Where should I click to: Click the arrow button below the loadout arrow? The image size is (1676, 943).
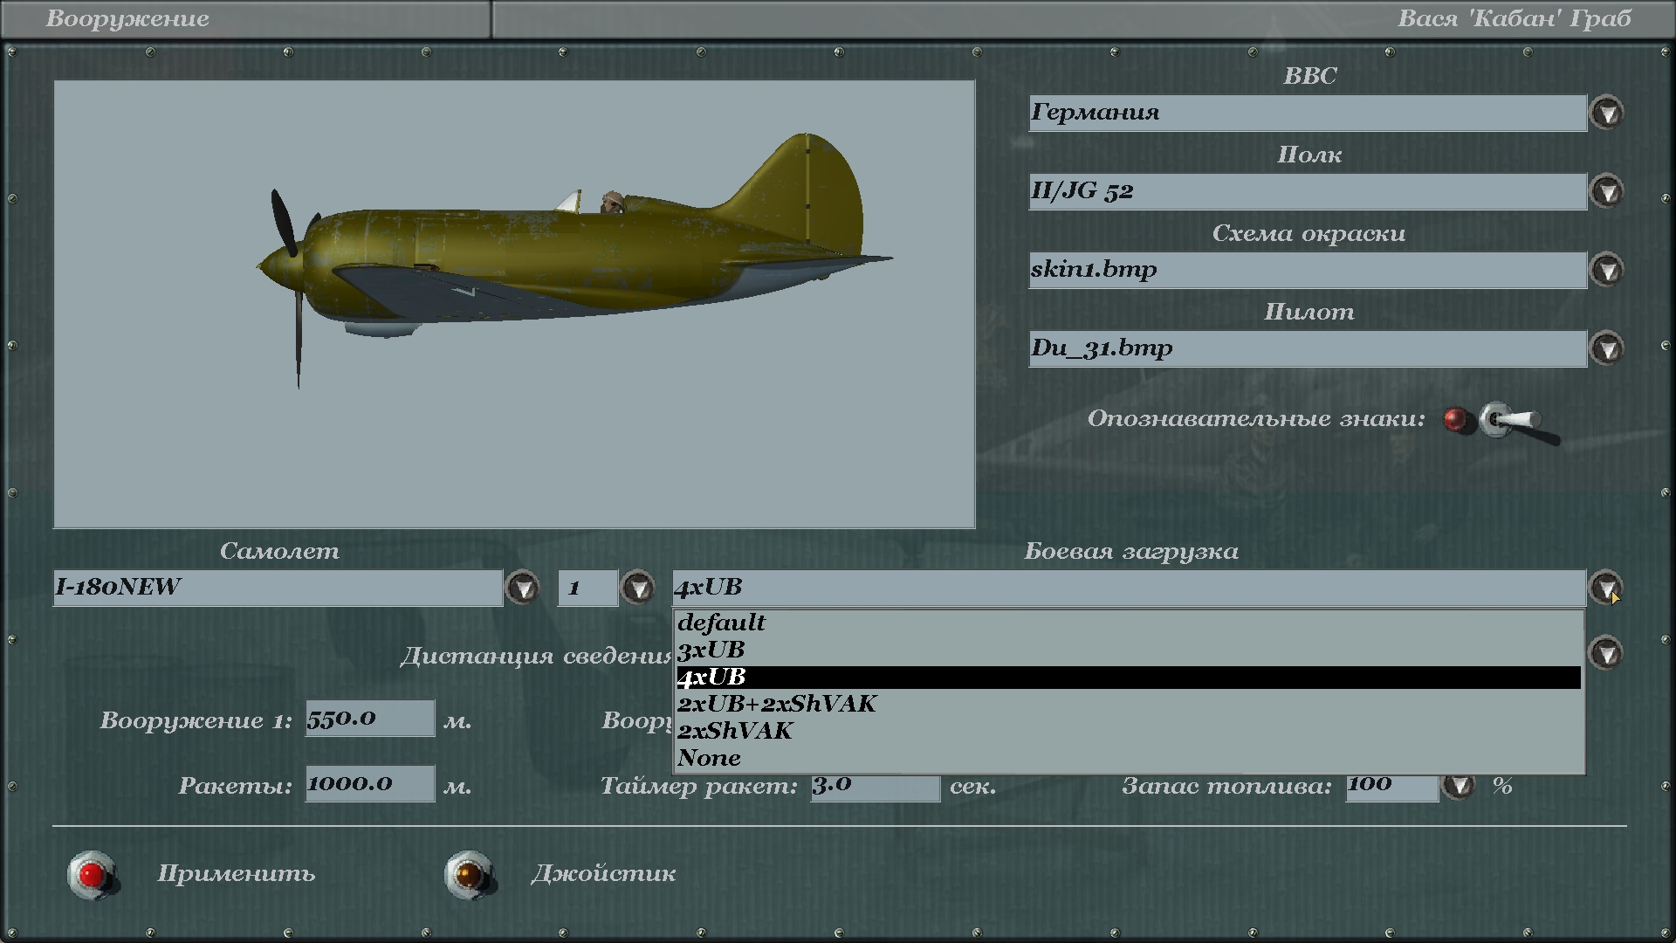1605,653
